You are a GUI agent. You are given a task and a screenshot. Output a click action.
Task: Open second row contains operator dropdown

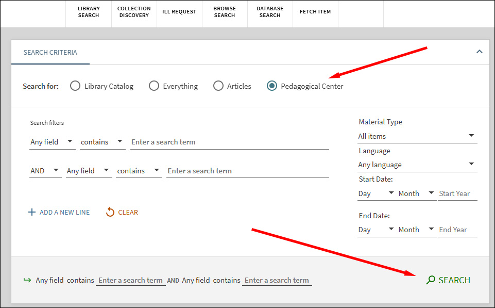click(x=139, y=171)
